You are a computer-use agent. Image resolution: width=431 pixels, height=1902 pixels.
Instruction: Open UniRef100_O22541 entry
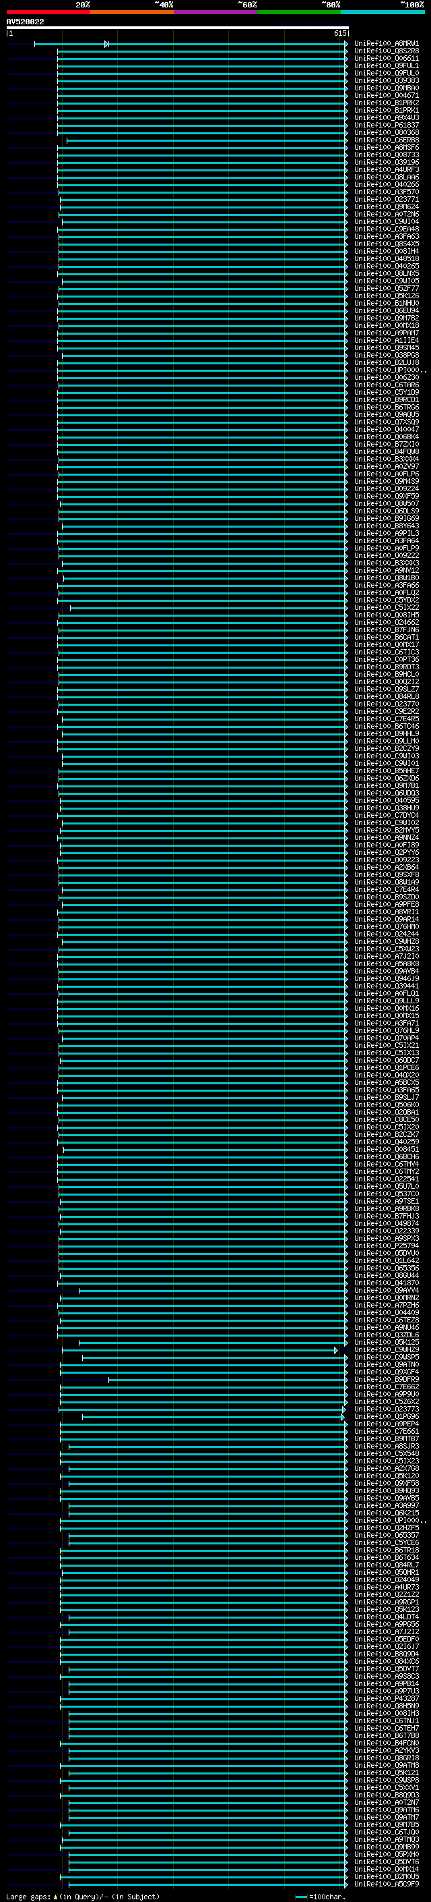pos(386,1179)
